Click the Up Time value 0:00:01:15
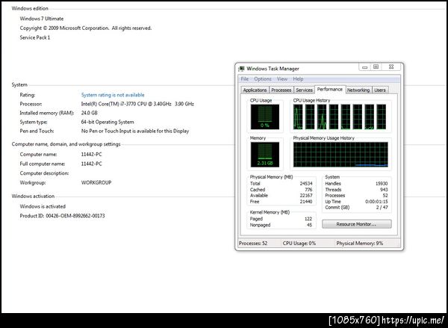The height and width of the screenshot is (328, 448). [376, 202]
